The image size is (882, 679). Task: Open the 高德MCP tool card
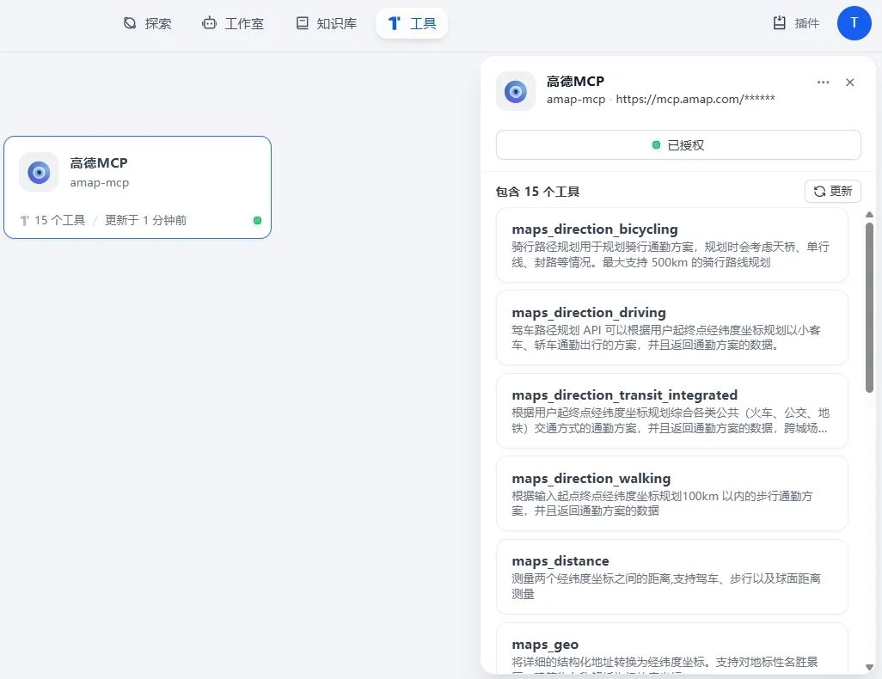click(138, 187)
